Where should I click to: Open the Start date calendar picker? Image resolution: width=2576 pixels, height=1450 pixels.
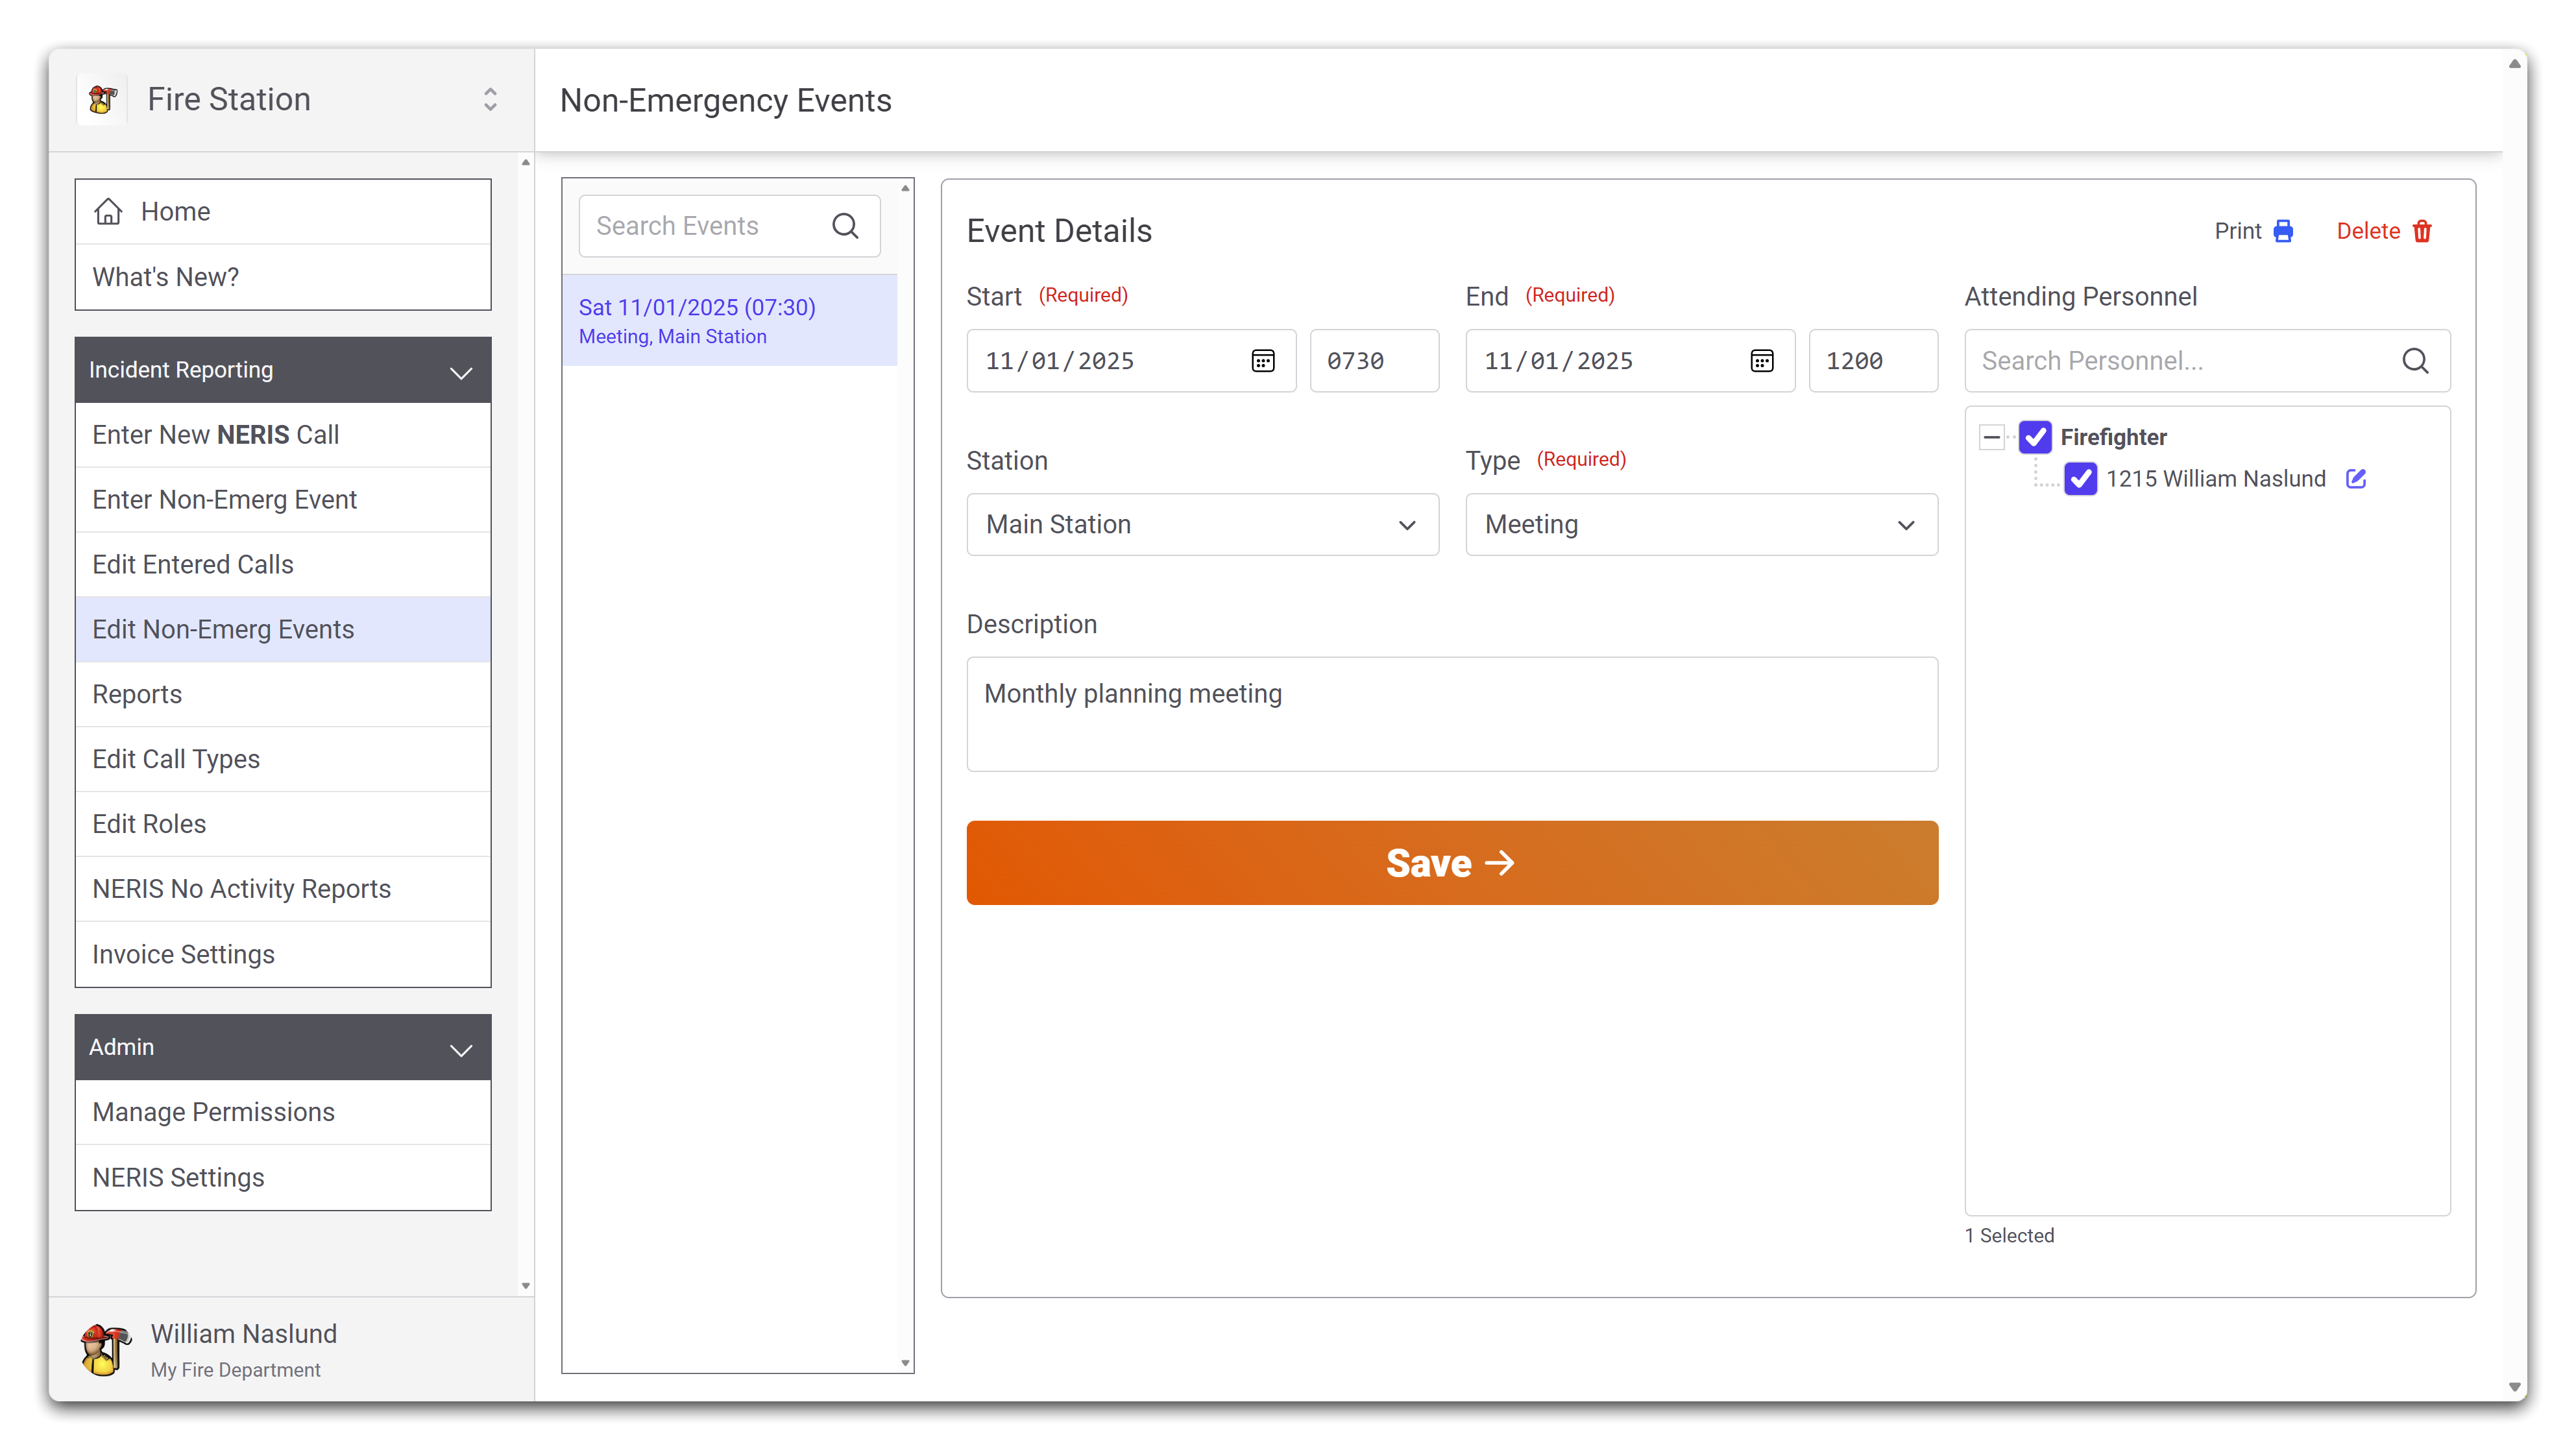pos(1262,361)
